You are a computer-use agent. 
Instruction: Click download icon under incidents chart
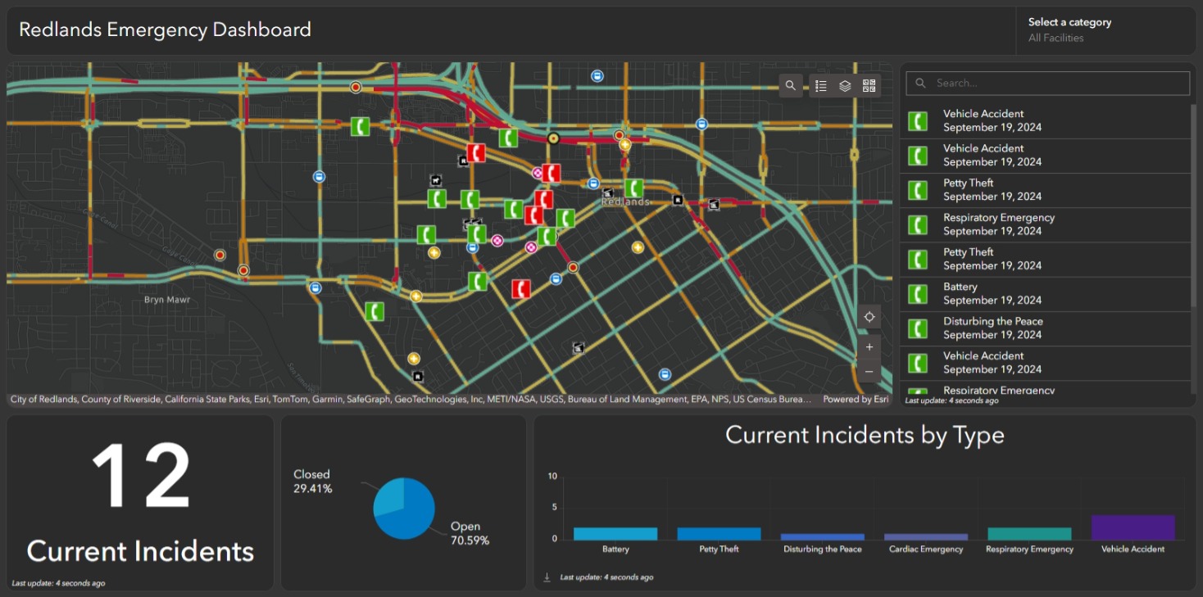[x=547, y=577]
